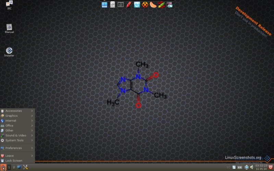Click the terminal icon in top dock
274x171 pixels.
(x=121, y=5)
